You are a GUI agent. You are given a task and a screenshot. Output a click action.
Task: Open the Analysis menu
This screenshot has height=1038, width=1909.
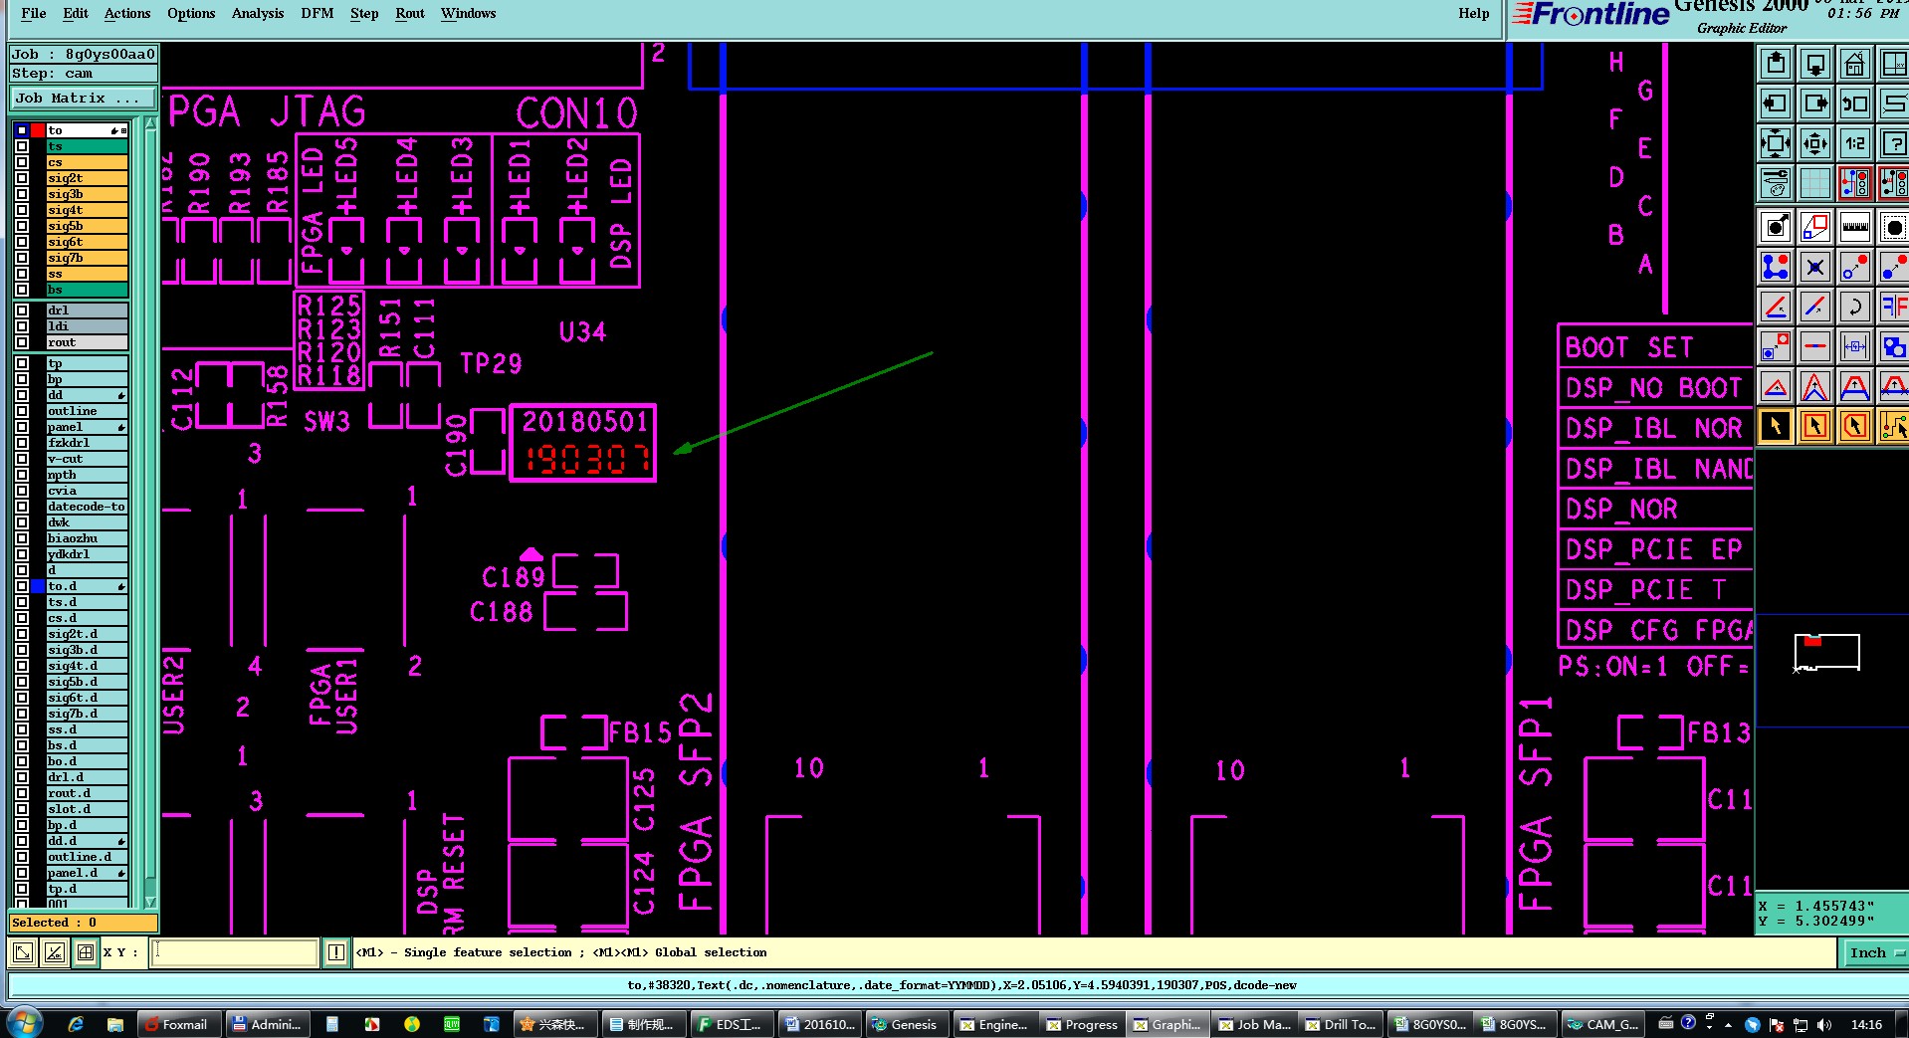pyautogui.click(x=258, y=13)
